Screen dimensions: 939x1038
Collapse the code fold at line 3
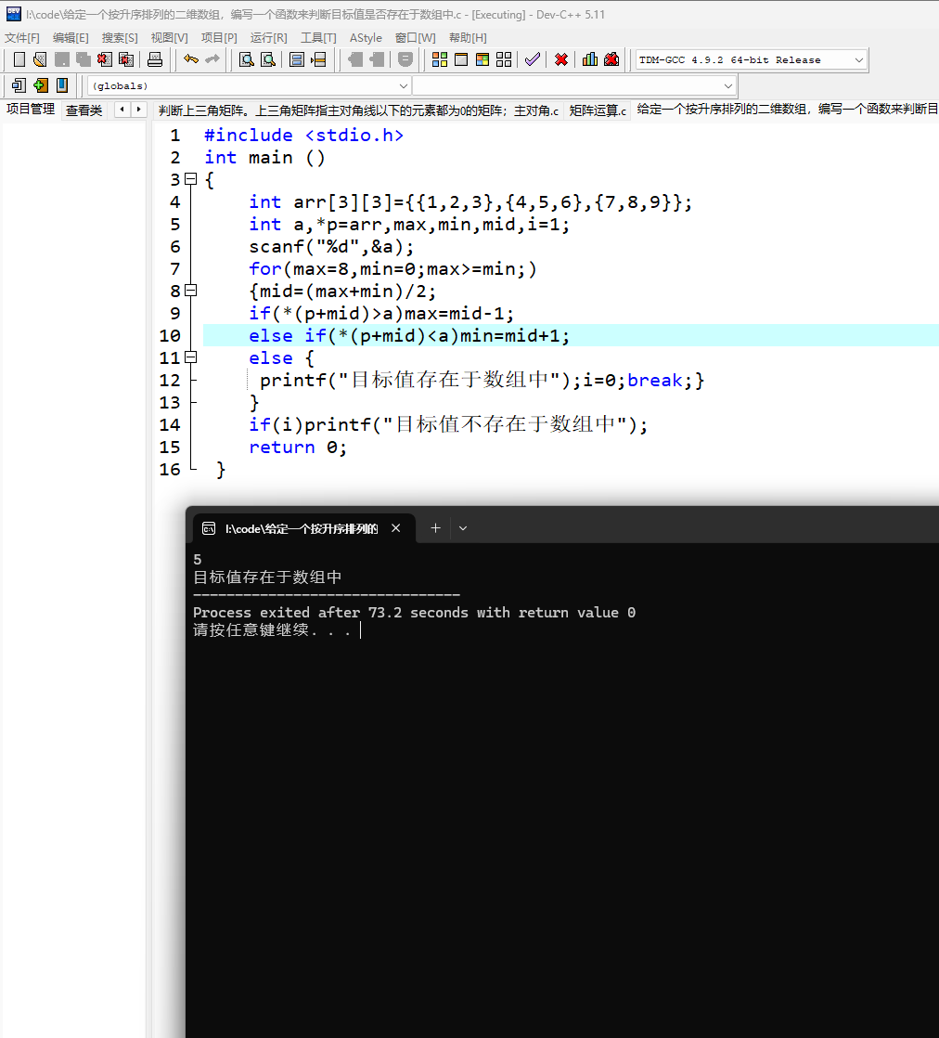190,179
